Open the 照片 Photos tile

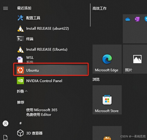point(135,59)
